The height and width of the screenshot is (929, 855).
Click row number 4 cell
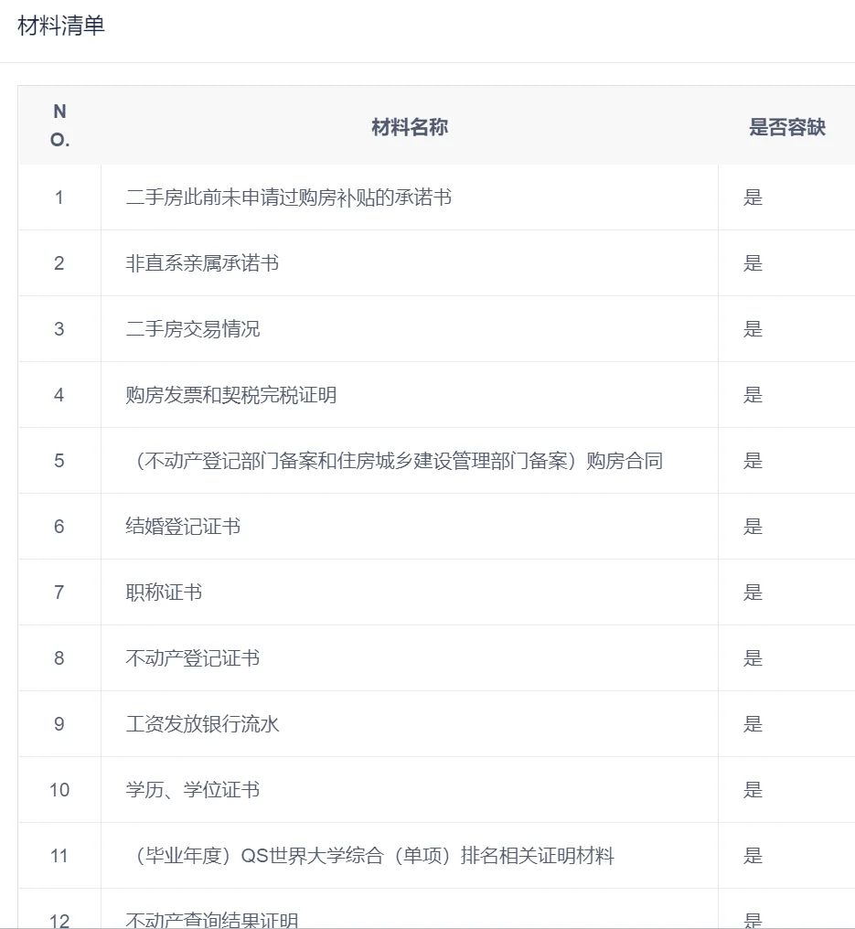(59, 395)
